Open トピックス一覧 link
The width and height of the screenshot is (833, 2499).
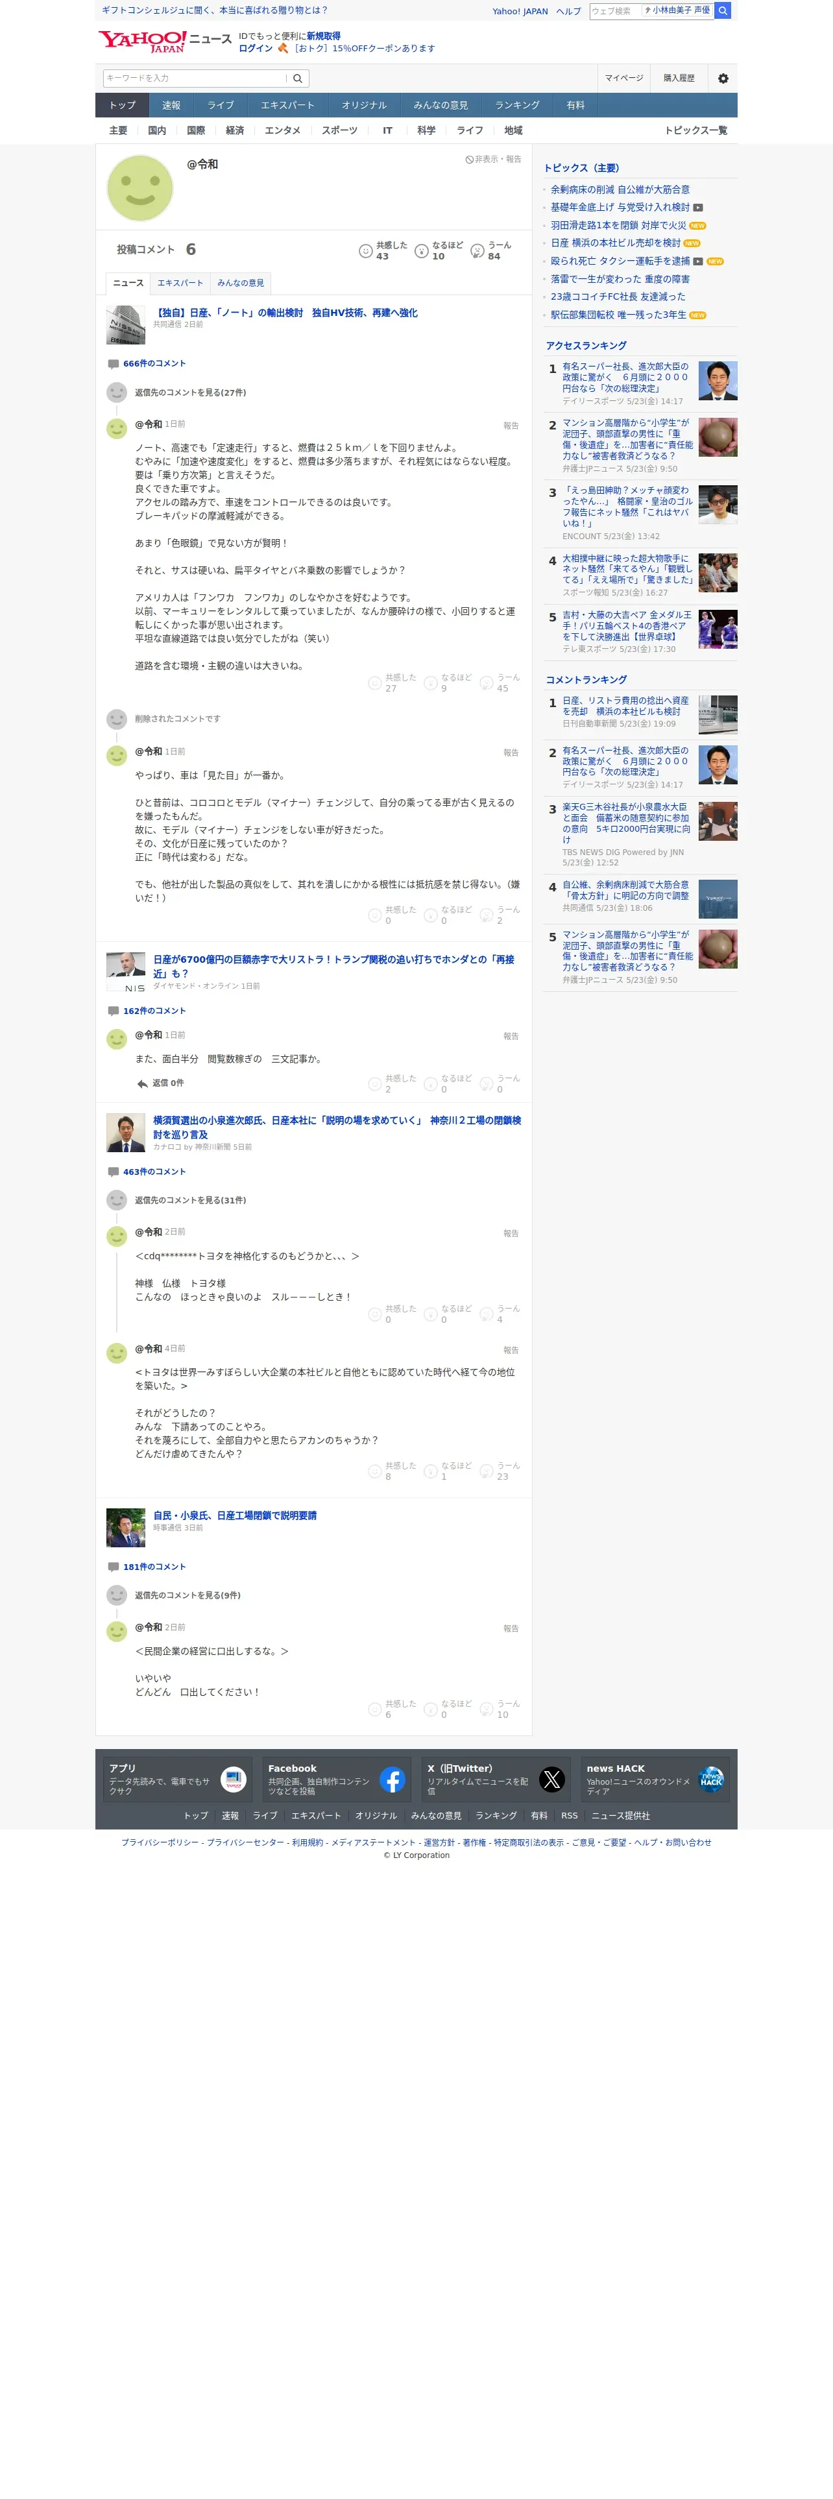pyautogui.click(x=695, y=131)
